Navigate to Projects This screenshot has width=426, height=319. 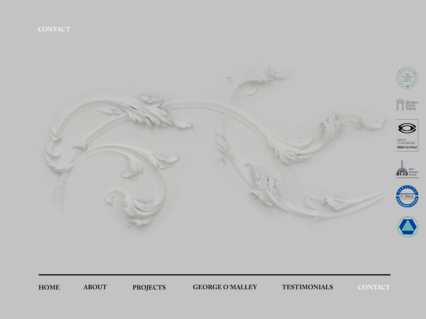(149, 287)
